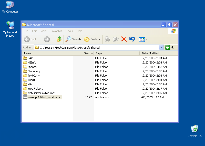The height and width of the screenshot is (146, 205).
Task: Sort by Date Modified column header
Action: tap(156, 53)
